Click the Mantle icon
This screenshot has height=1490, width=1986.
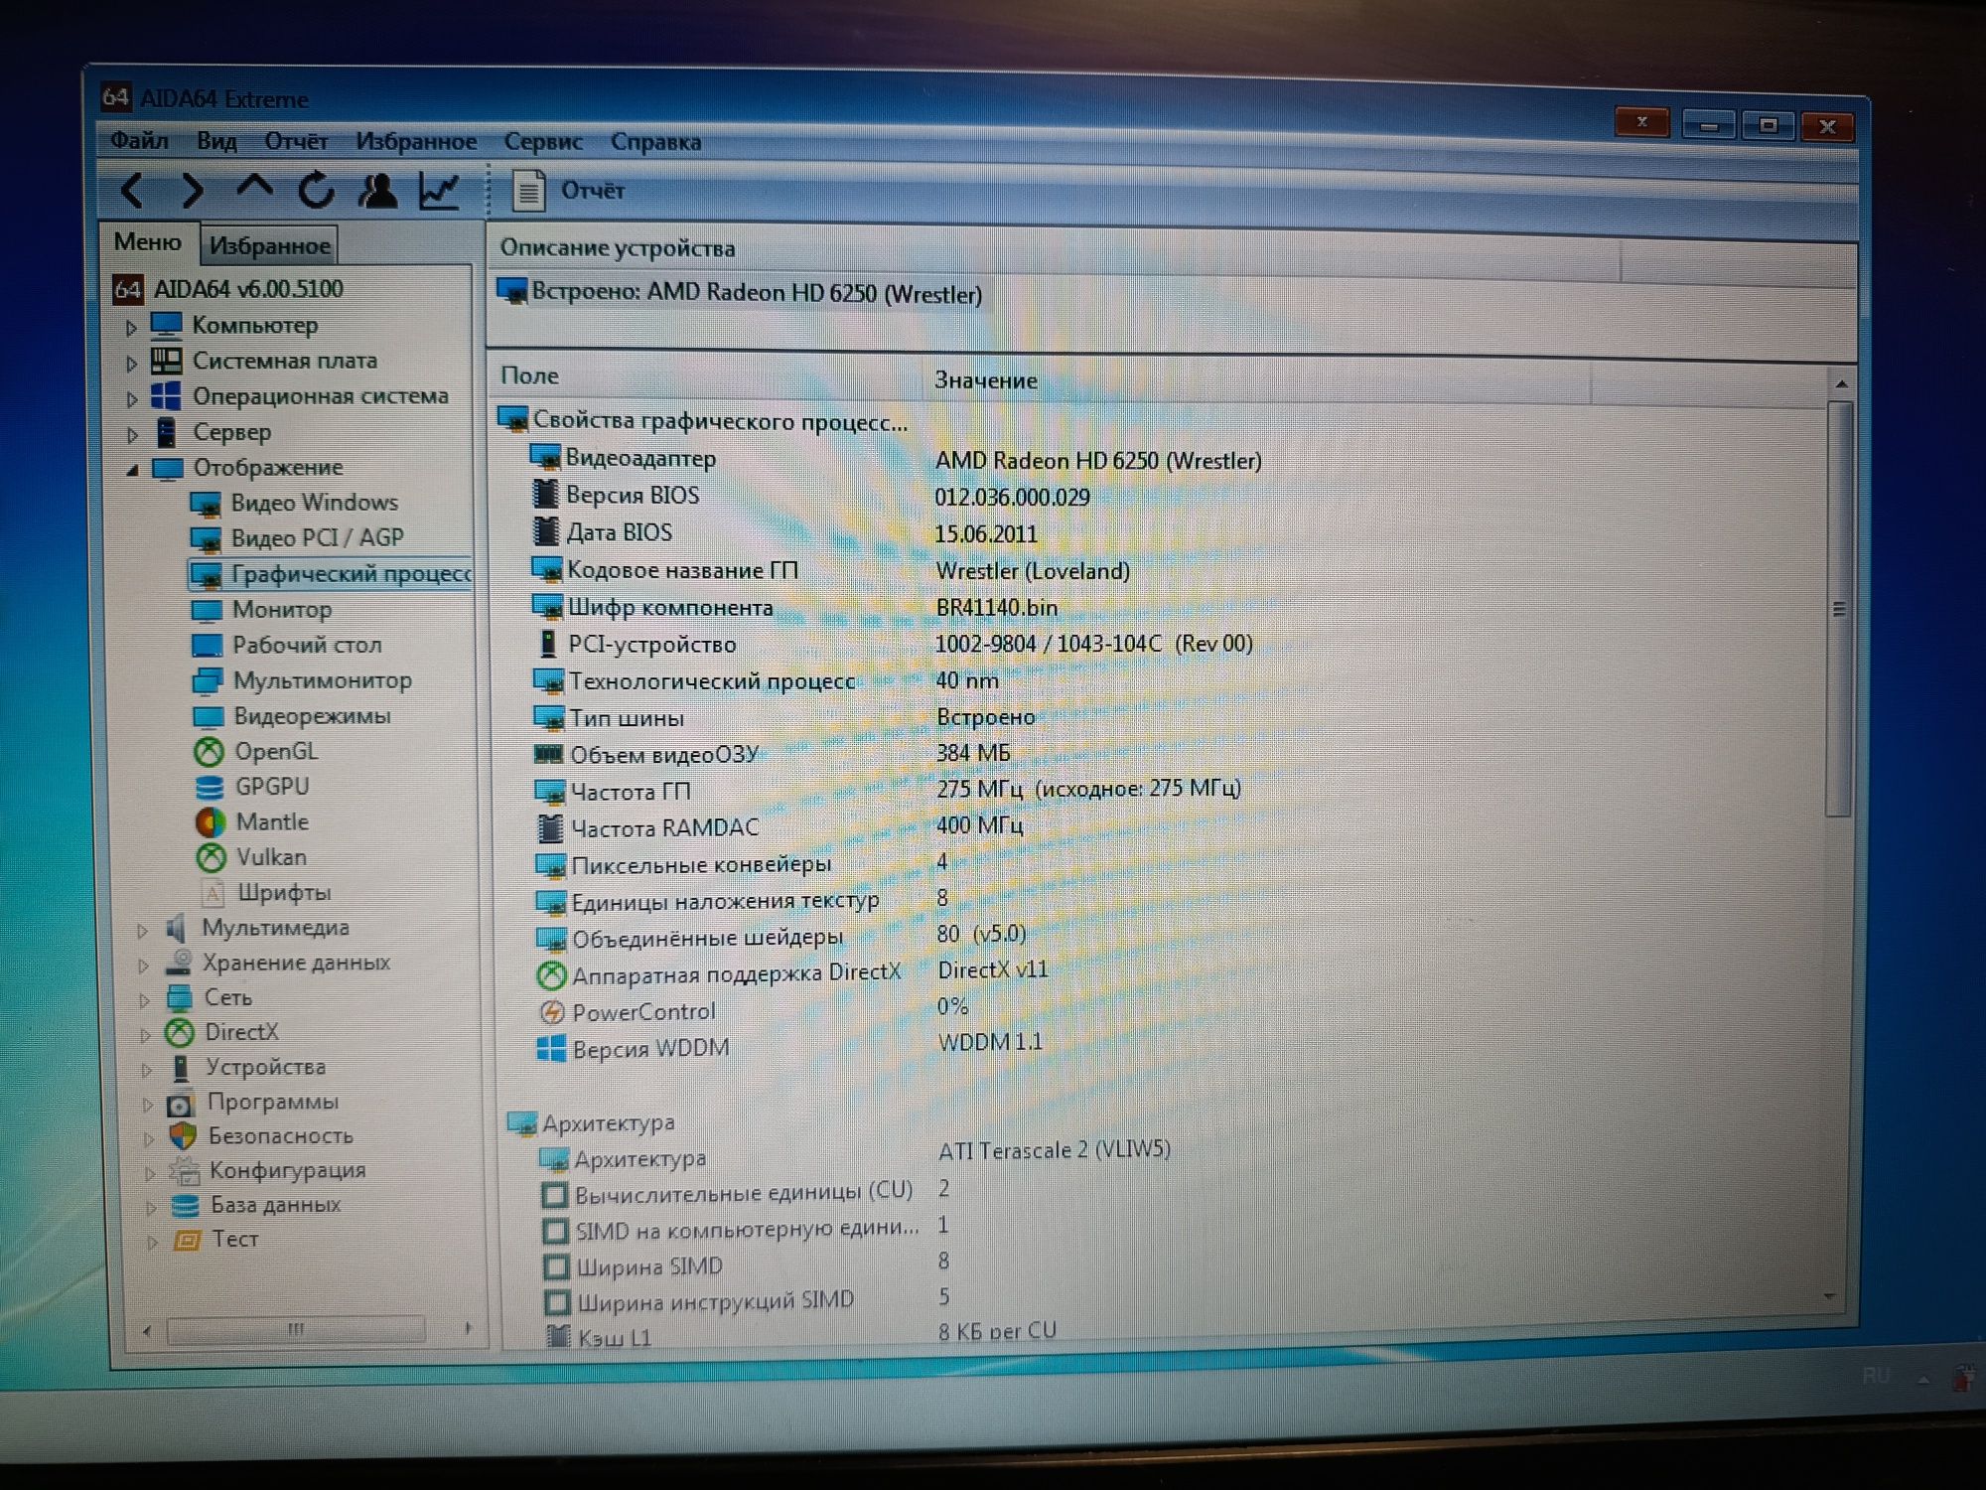[x=211, y=822]
